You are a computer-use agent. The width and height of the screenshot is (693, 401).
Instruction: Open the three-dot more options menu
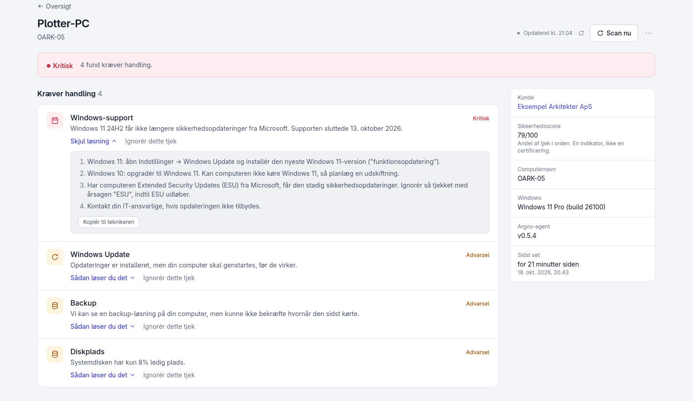point(648,33)
